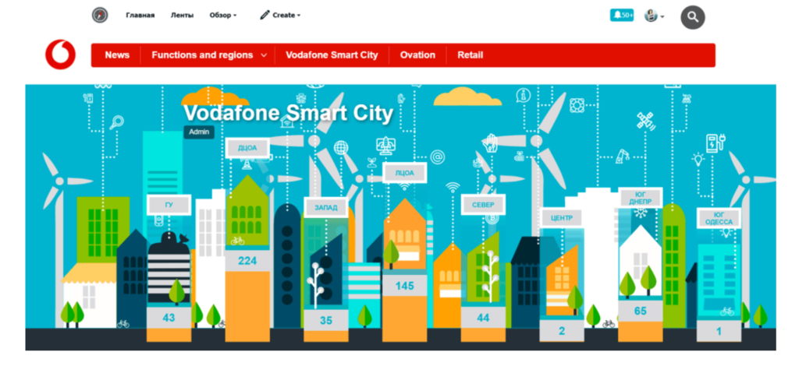This screenshot has width=799, height=366.
Task: Click the compass icon in top bar
Action: point(100,16)
